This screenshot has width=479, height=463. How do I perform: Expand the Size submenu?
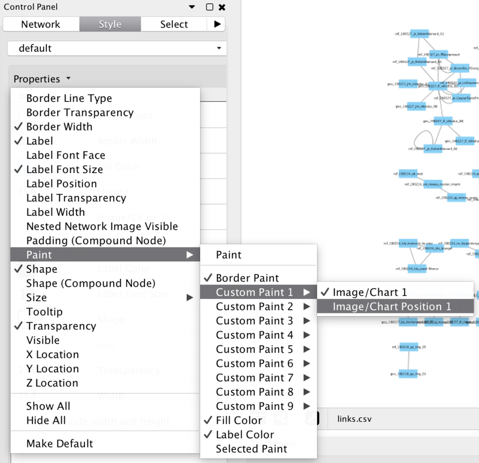click(105, 297)
